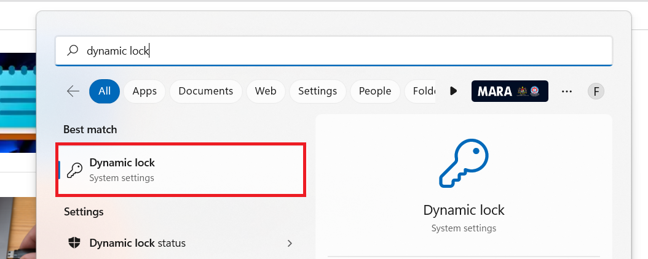Open the Dynamic lock best match result
The height and width of the screenshot is (259, 648).
[x=181, y=170]
